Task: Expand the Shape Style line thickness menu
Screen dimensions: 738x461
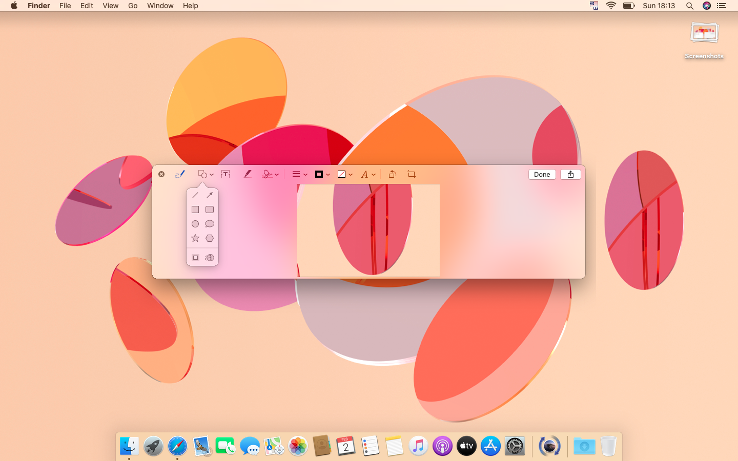Action: tap(299, 174)
